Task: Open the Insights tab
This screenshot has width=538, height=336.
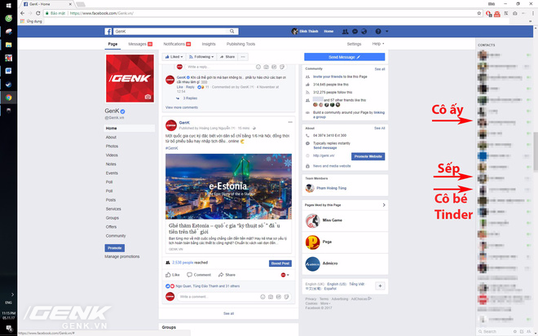Action: pos(209,44)
